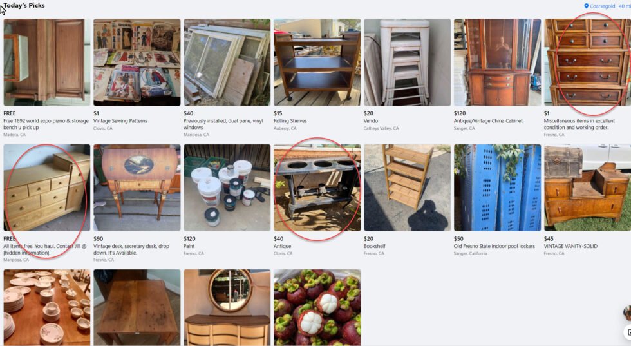Click the Today's Picks heading

pyautogui.click(x=24, y=5)
